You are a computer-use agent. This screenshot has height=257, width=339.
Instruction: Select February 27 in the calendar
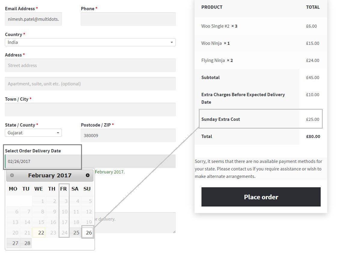pyautogui.click(x=13, y=243)
